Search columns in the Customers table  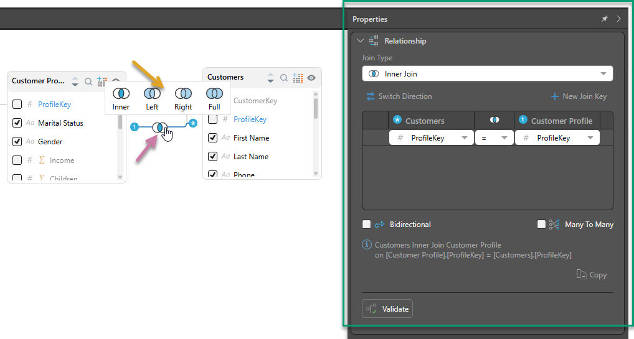click(x=284, y=78)
